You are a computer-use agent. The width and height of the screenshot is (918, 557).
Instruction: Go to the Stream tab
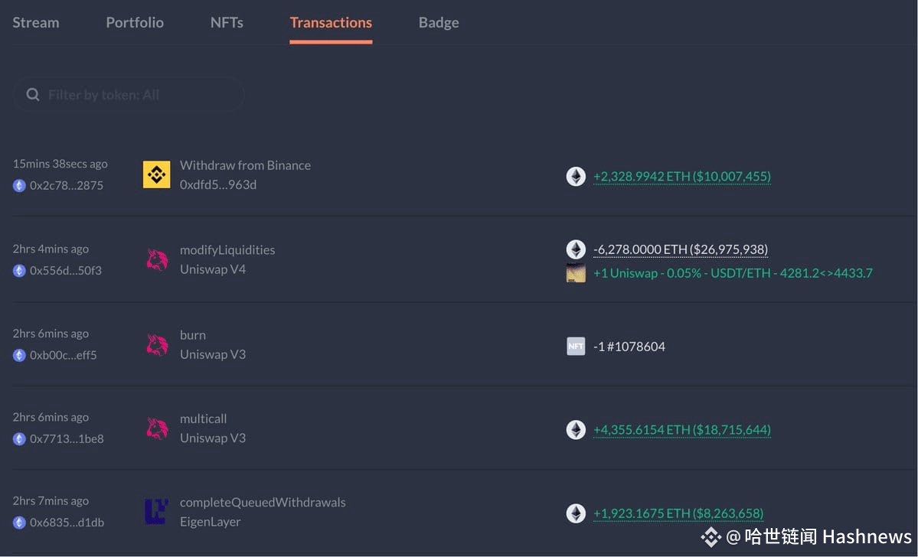coord(36,22)
